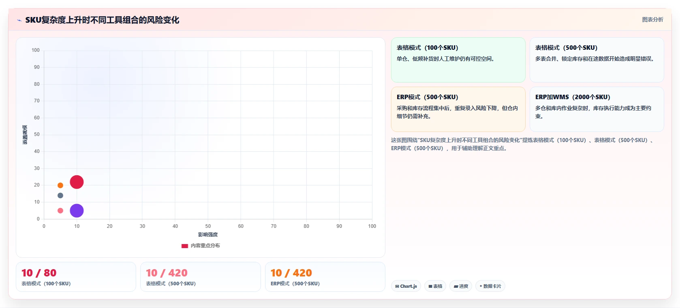Click the pink 10 / 420 stat value
The image size is (680, 308).
[167, 273]
